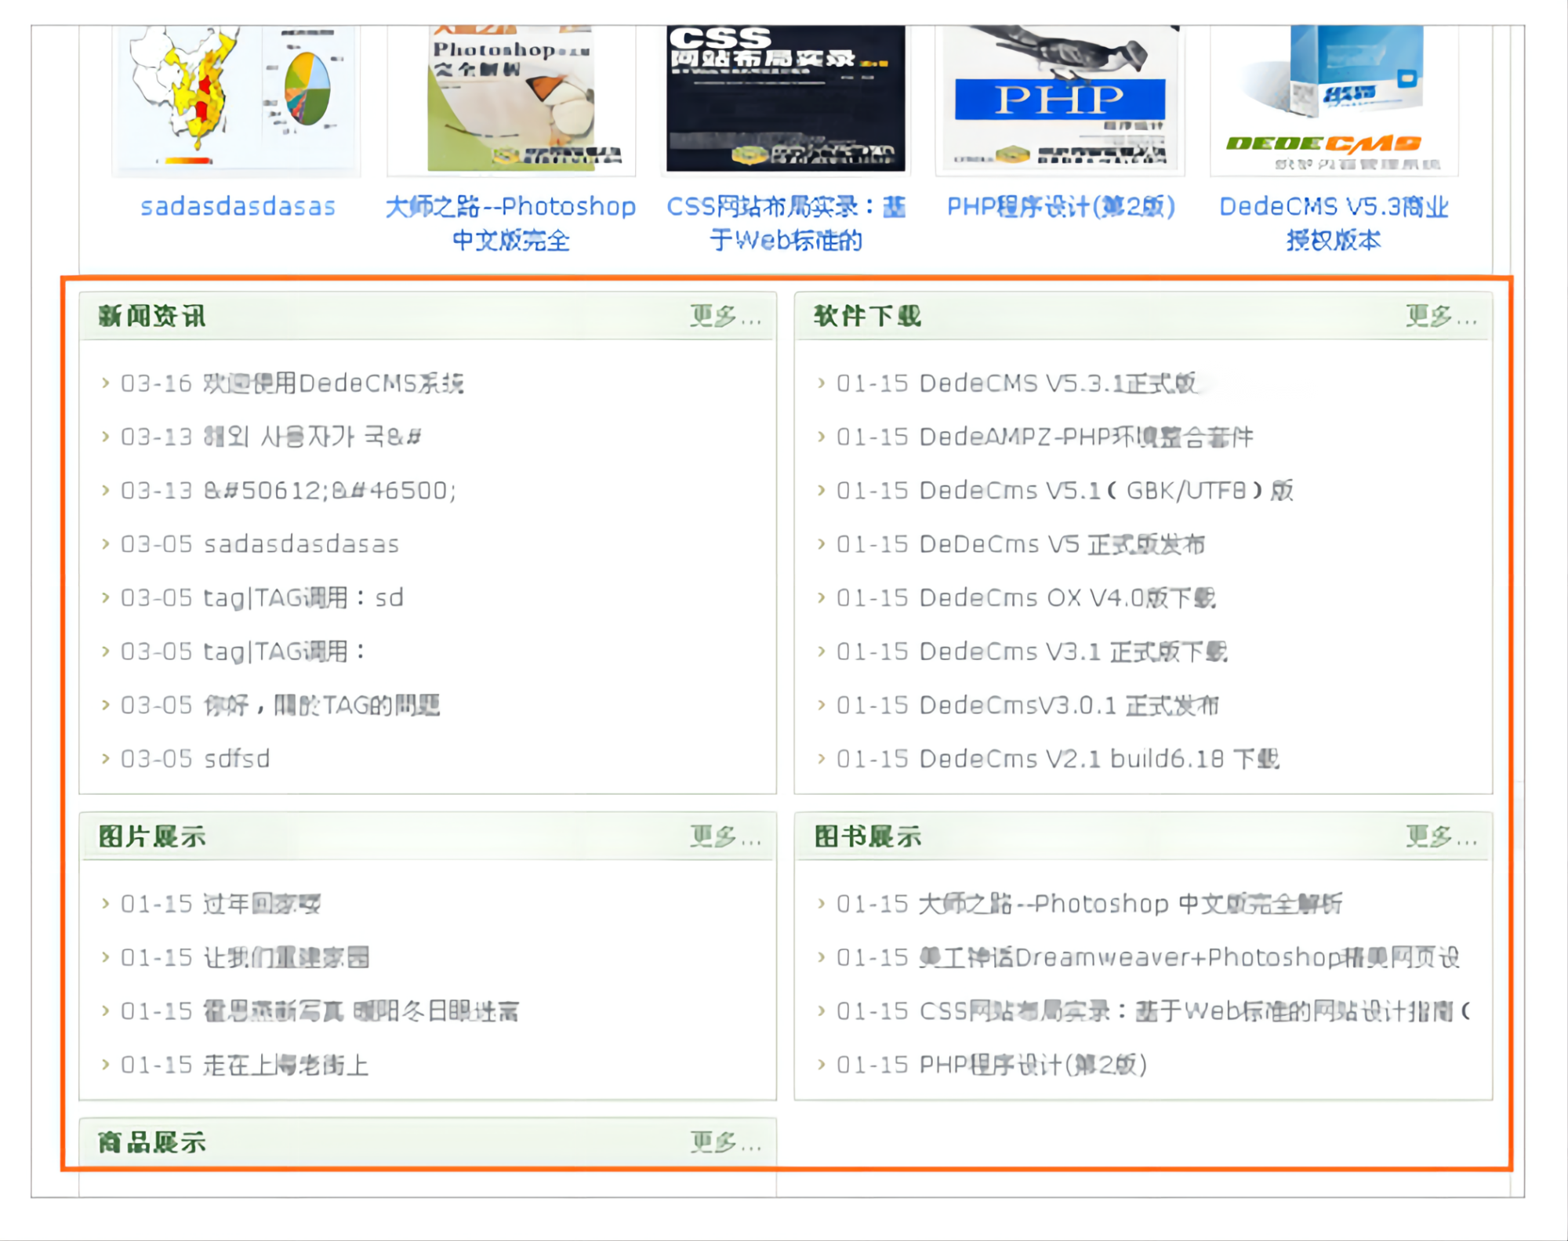Open book list item CSS网站布局实录：基于Web标准
The image size is (1568, 1241).
(1195, 1011)
